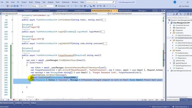Click the navigate up arrow in editor footer
This screenshot has height=108, width=192.
(27, 100)
